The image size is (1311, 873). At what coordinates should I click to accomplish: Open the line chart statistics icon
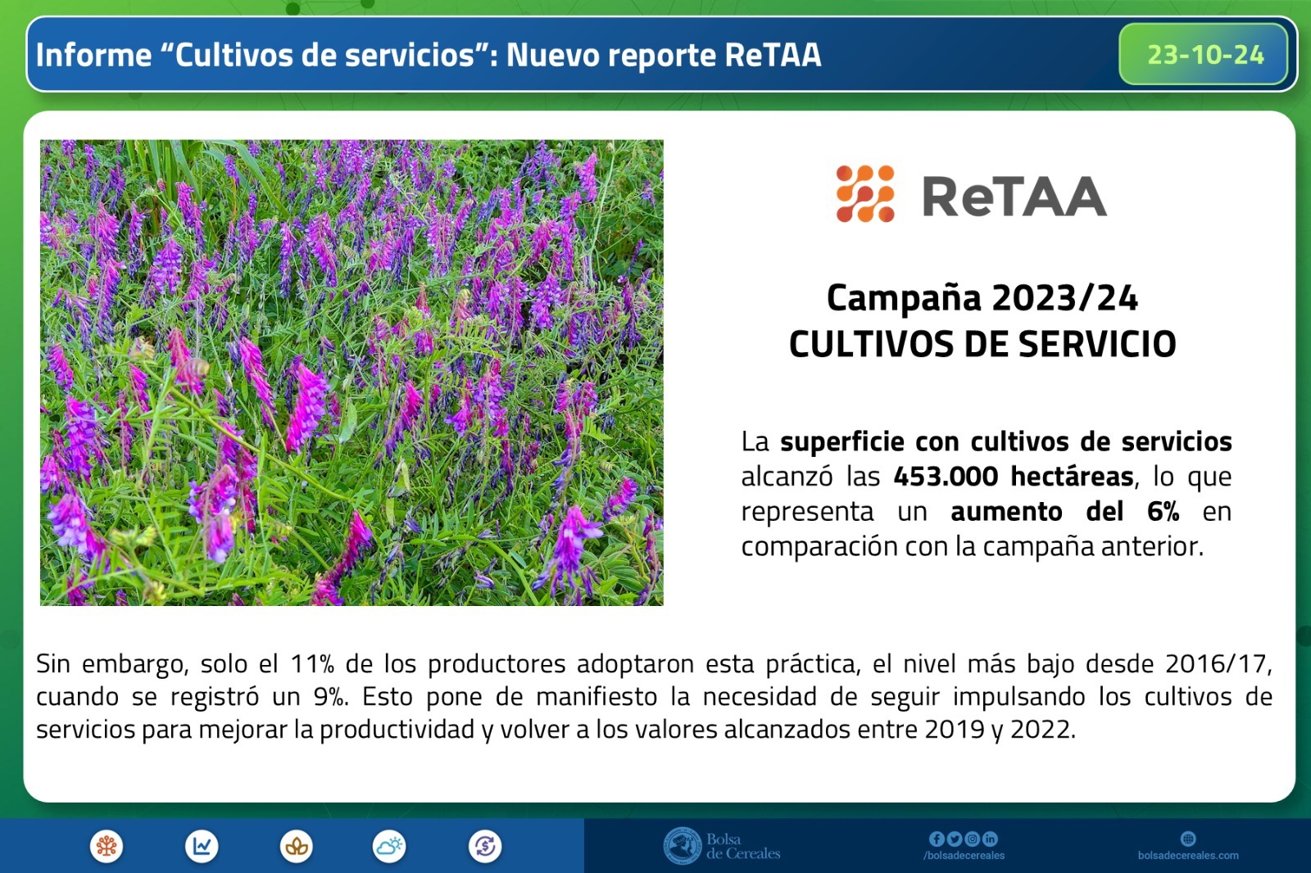tap(202, 845)
